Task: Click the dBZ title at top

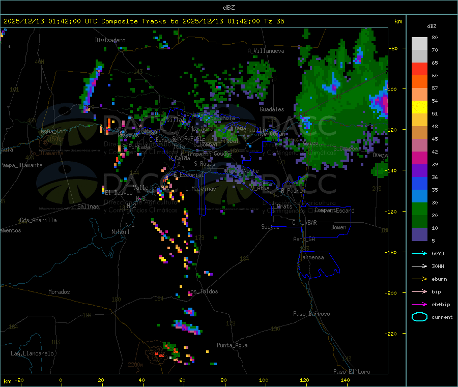Action: (228, 8)
